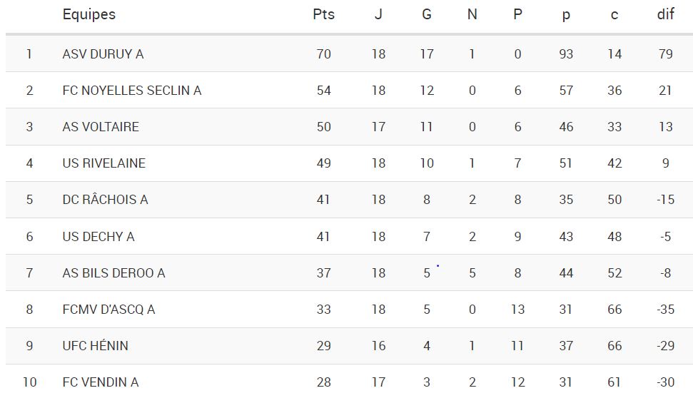
Task: Select US DECHY A in the table
Action: click(x=98, y=236)
